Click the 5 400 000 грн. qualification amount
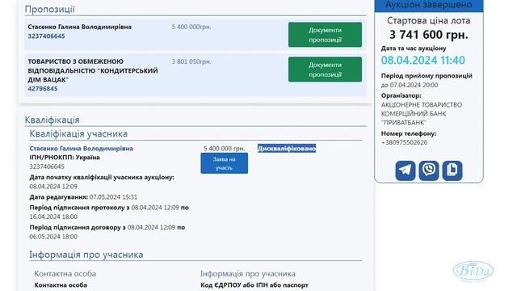Viewport: 517px width, 291px height. (225, 149)
